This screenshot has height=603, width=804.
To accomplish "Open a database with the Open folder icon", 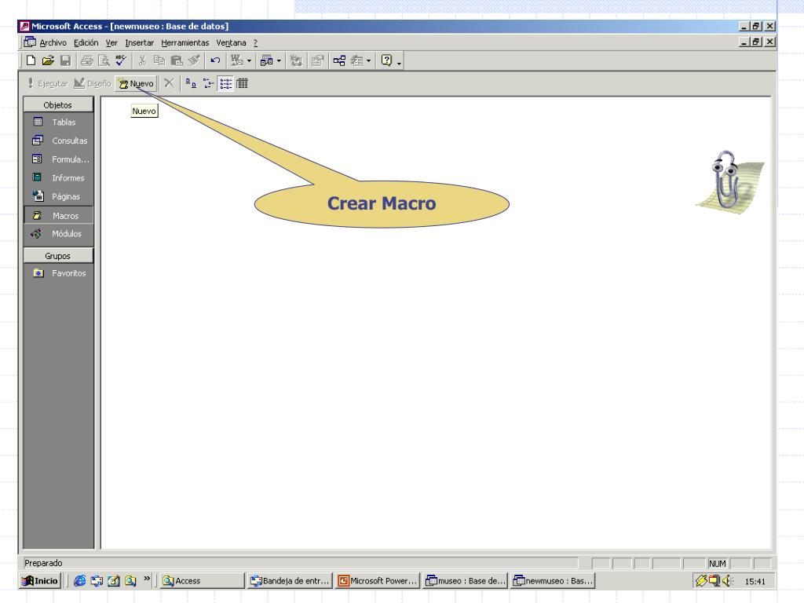I will [x=47, y=60].
